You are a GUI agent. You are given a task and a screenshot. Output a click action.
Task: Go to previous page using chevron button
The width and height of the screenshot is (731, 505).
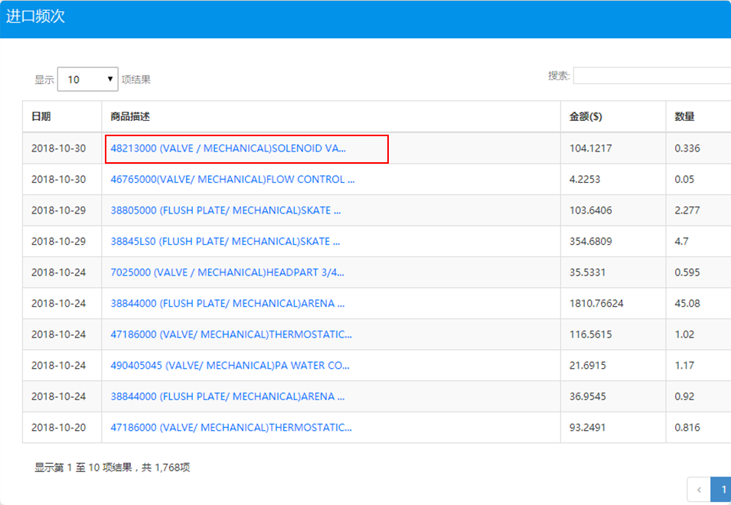pyautogui.click(x=698, y=490)
